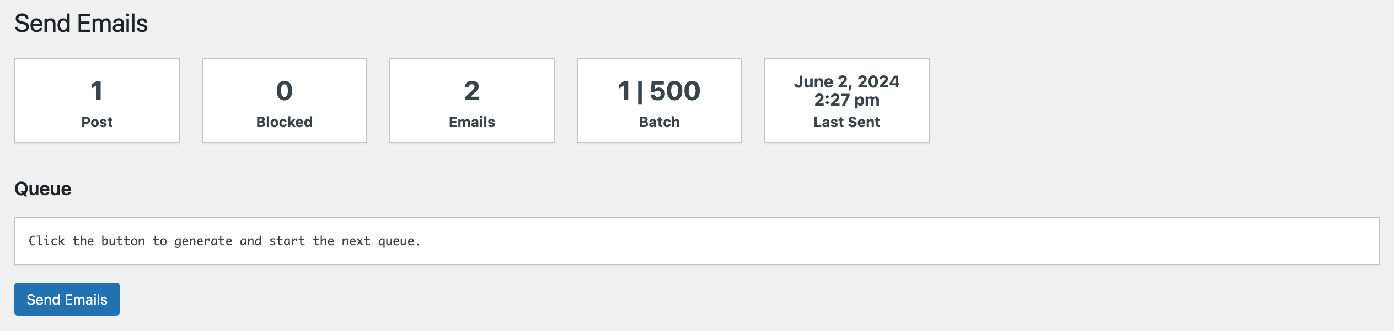Click the Queue section heading
The width and height of the screenshot is (1394, 331).
click(x=43, y=189)
